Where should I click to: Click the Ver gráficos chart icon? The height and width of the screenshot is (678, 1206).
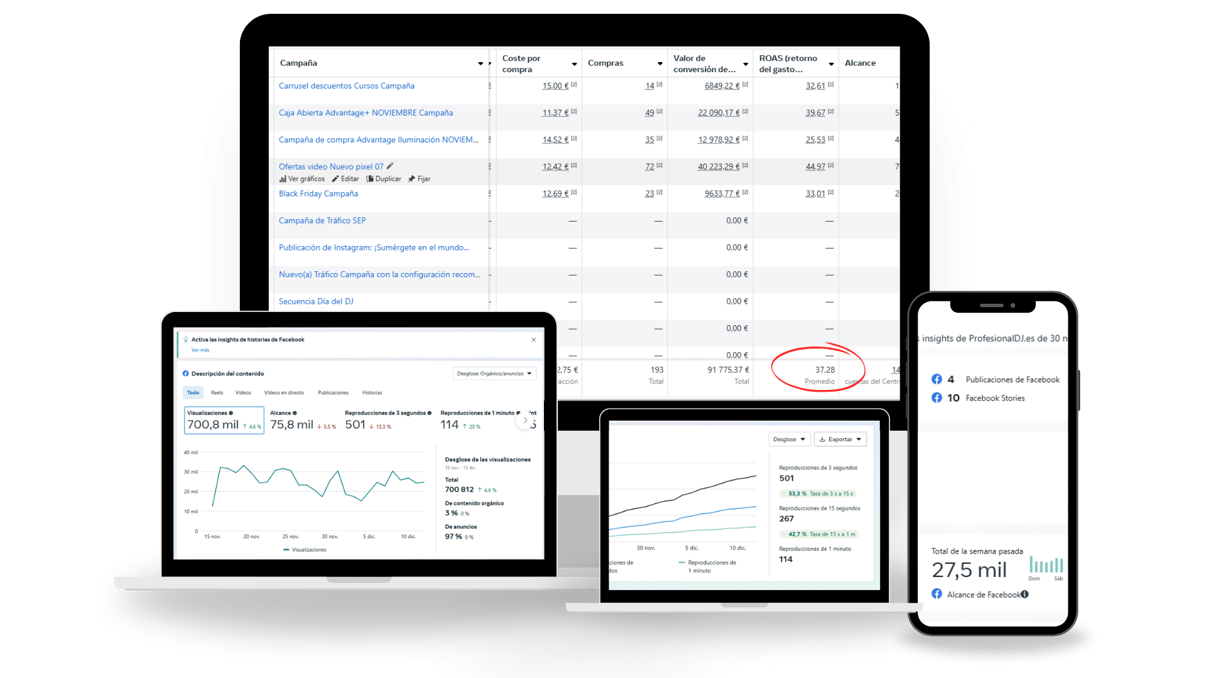pyautogui.click(x=283, y=179)
